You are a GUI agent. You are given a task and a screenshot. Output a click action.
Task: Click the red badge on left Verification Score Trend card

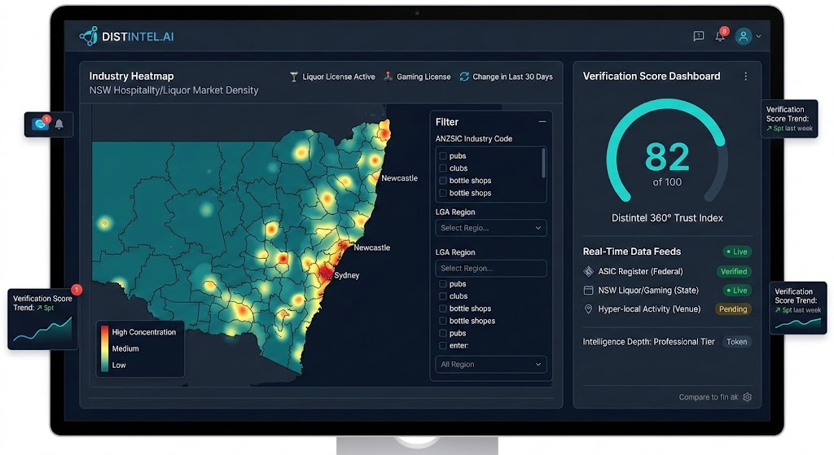click(77, 289)
